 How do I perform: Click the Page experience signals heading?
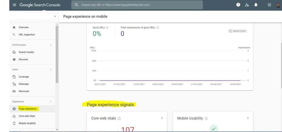[x=110, y=105]
